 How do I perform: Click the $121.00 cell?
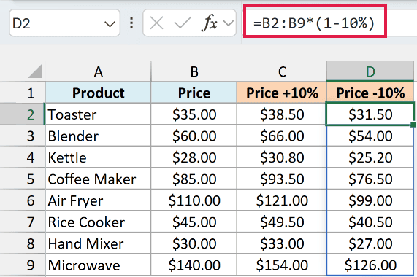pyautogui.click(x=282, y=200)
